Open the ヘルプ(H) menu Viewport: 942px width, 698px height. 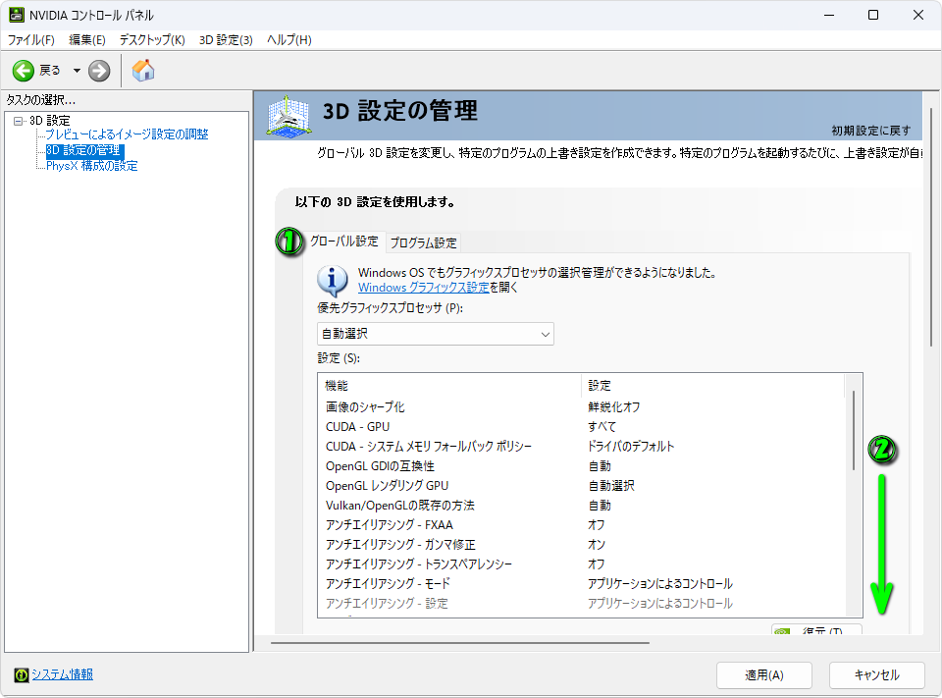click(x=288, y=39)
